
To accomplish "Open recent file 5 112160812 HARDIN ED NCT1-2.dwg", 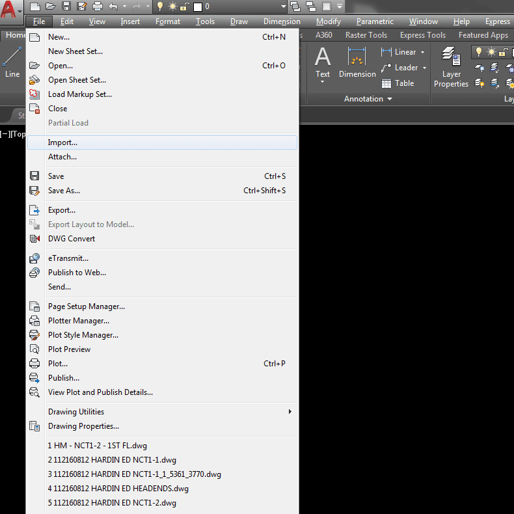I will [162, 503].
